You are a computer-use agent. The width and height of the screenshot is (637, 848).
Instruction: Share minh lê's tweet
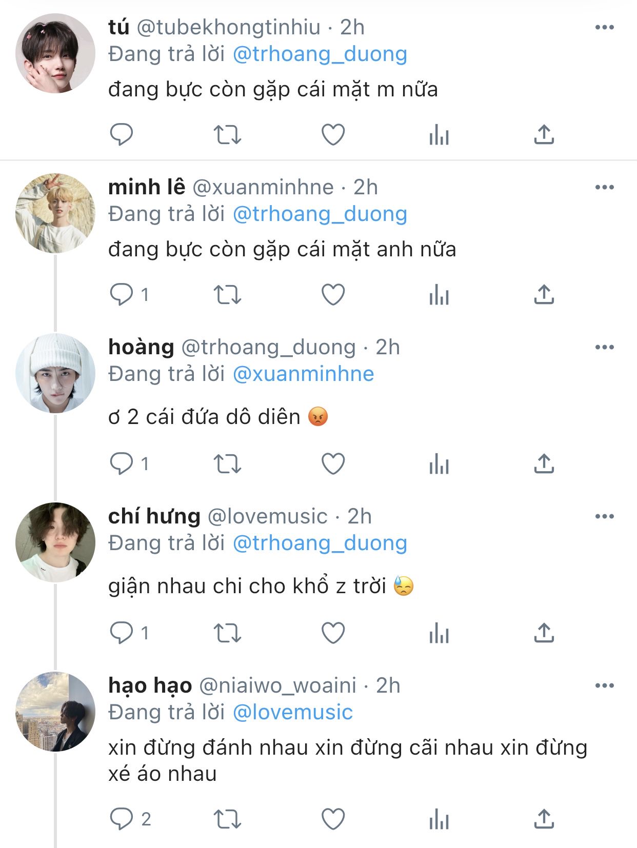pos(544,295)
